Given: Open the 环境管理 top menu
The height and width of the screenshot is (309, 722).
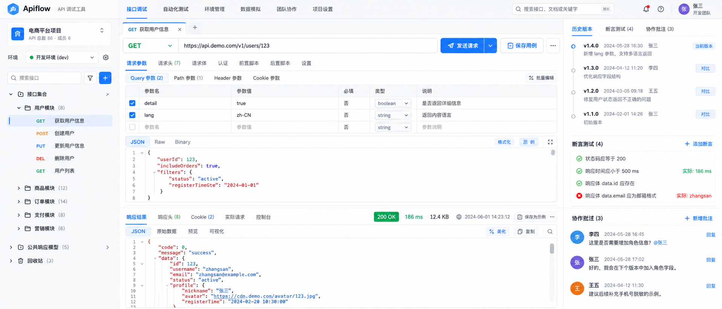Looking at the screenshot, I should [x=214, y=9].
